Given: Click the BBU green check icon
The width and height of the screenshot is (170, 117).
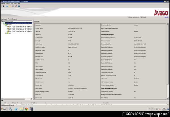Looking at the screenshot, I should point(8,33).
